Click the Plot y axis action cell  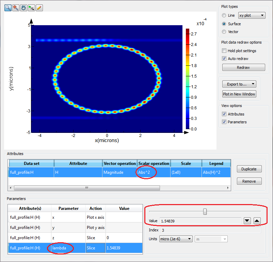(x=96, y=228)
